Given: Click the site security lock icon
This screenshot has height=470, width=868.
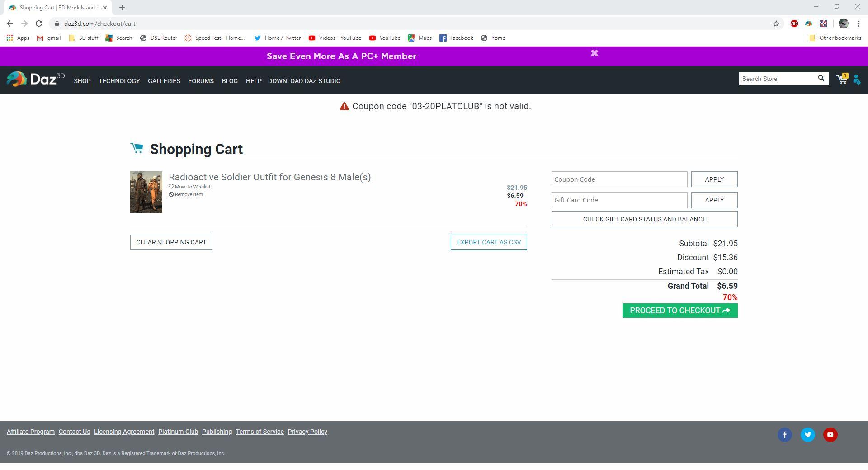Looking at the screenshot, I should [57, 23].
